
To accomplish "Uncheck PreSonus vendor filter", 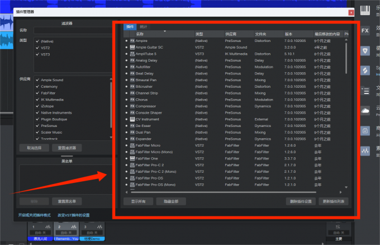I will (x=37, y=126).
